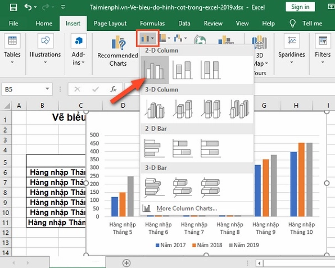The height and width of the screenshot is (268, 335).
Task: Select 2-D 100% Stacked Bar chart
Action: coord(210,148)
